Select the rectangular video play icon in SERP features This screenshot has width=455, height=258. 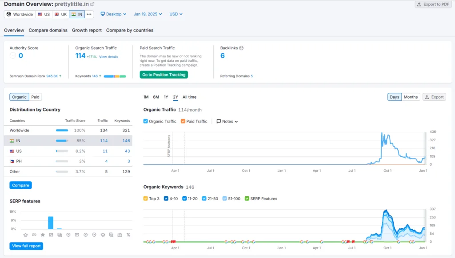point(77,235)
